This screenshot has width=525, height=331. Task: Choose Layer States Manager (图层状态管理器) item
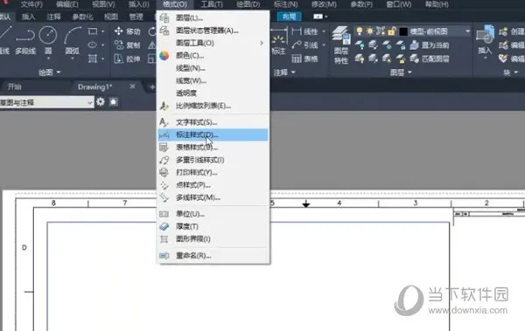(213, 31)
